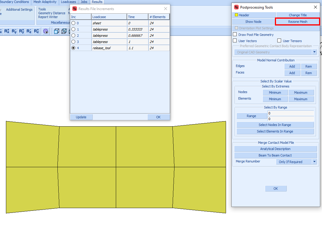322x225 pixels.
Task: Open Report Writer
Action: click(48, 17)
